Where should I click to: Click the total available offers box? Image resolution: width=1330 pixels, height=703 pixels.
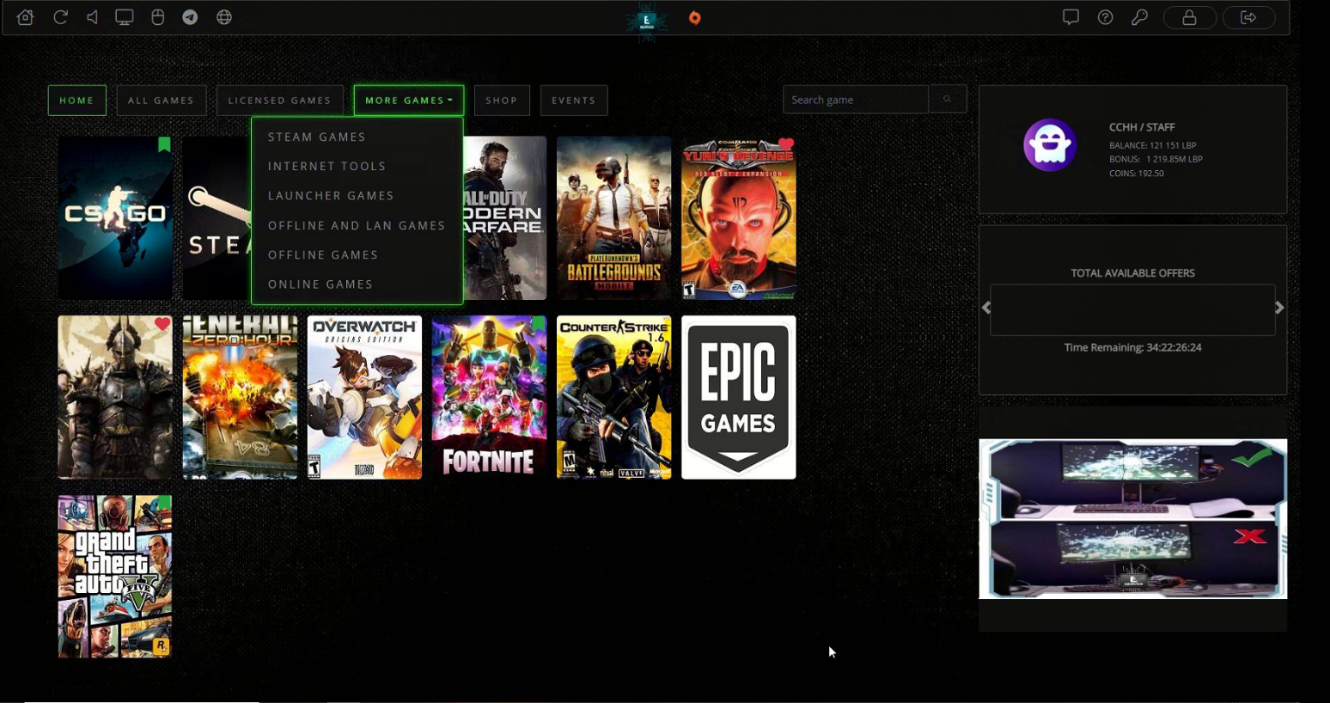(1132, 309)
